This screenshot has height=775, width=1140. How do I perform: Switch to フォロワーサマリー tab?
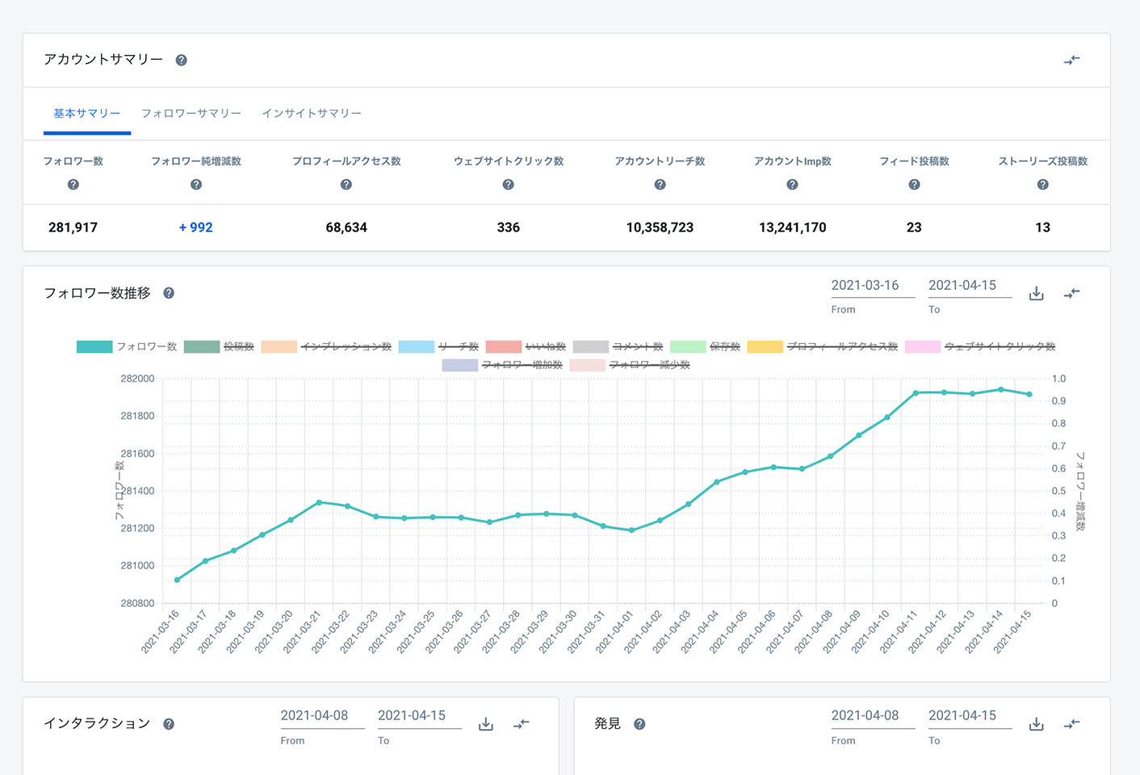(191, 114)
